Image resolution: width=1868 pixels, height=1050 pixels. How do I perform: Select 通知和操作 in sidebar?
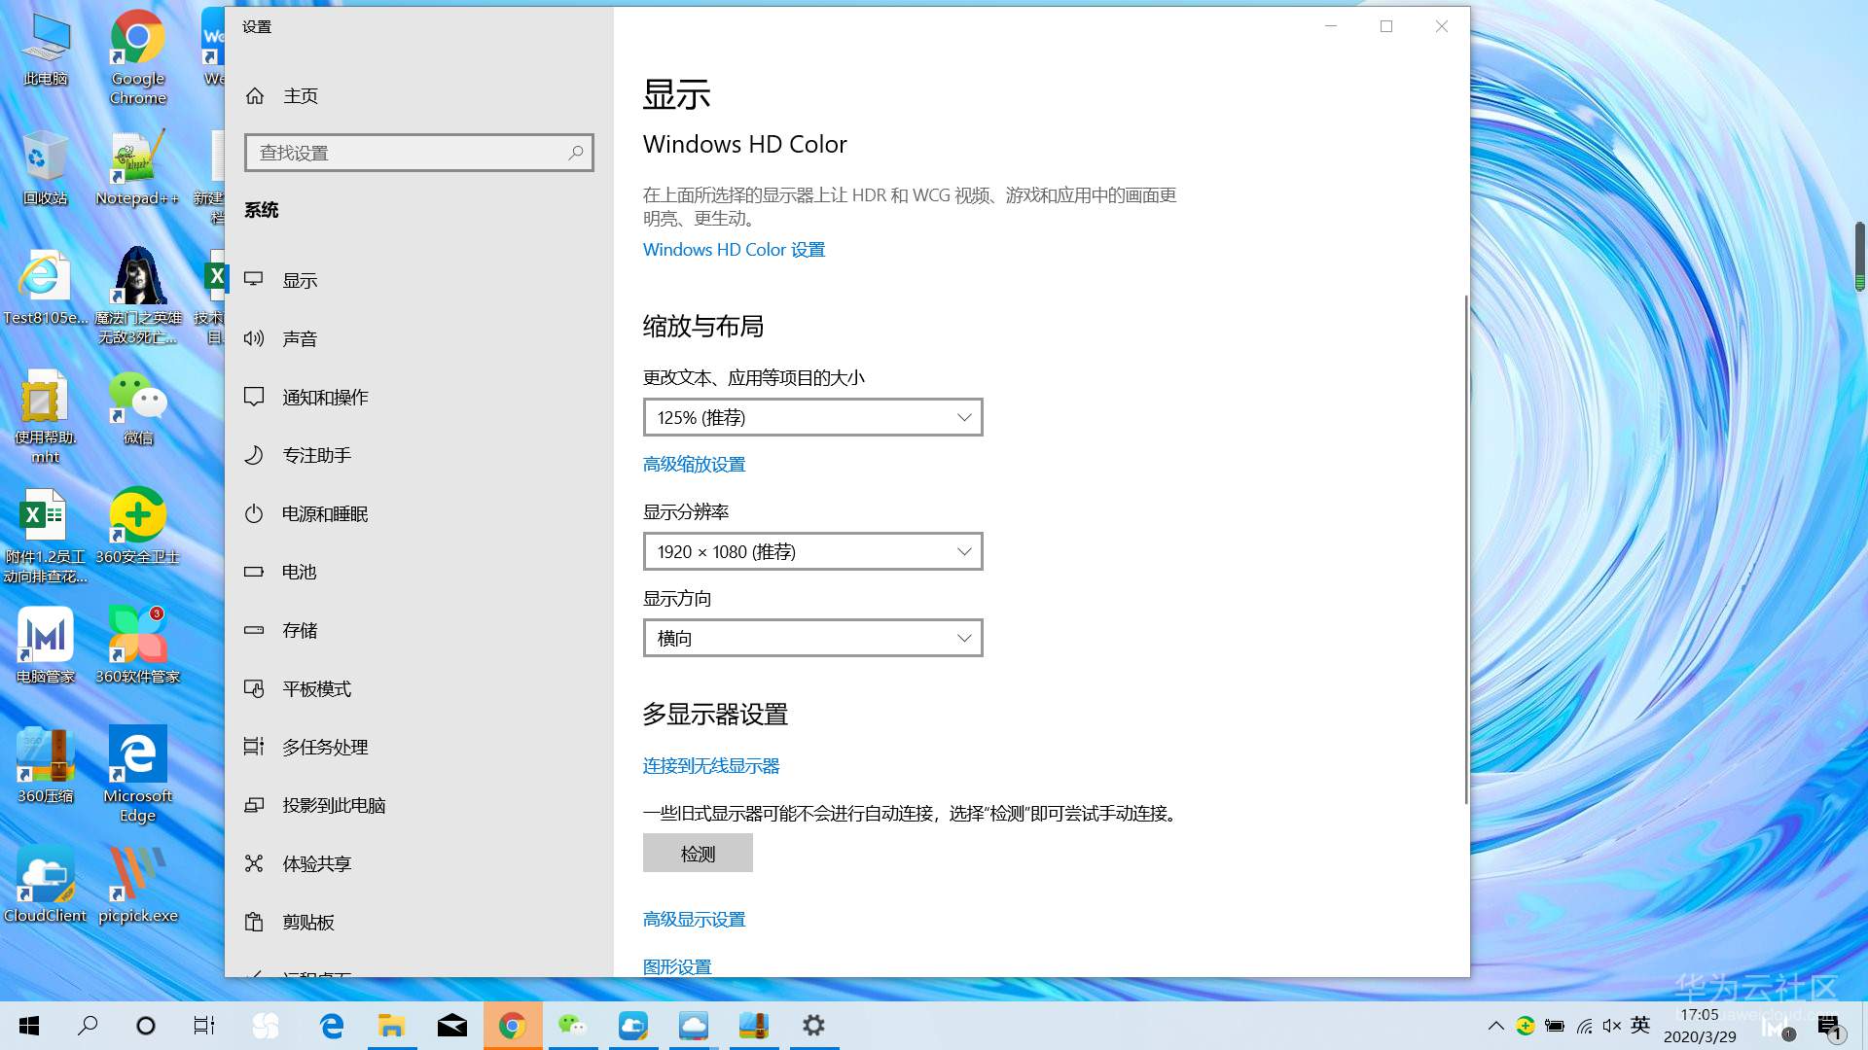click(325, 397)
